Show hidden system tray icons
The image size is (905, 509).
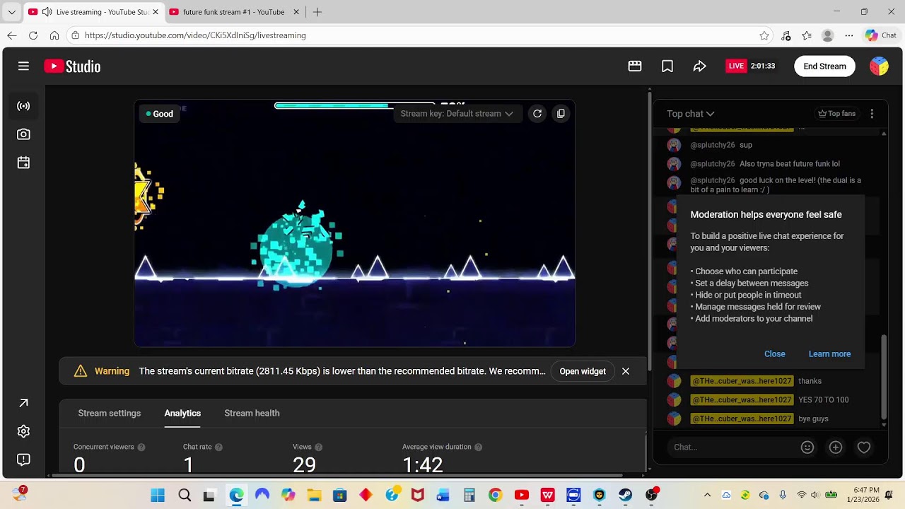coord(707,495)
